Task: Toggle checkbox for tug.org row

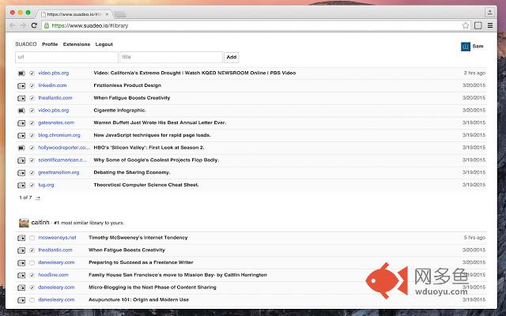Action: pos(32,186)
